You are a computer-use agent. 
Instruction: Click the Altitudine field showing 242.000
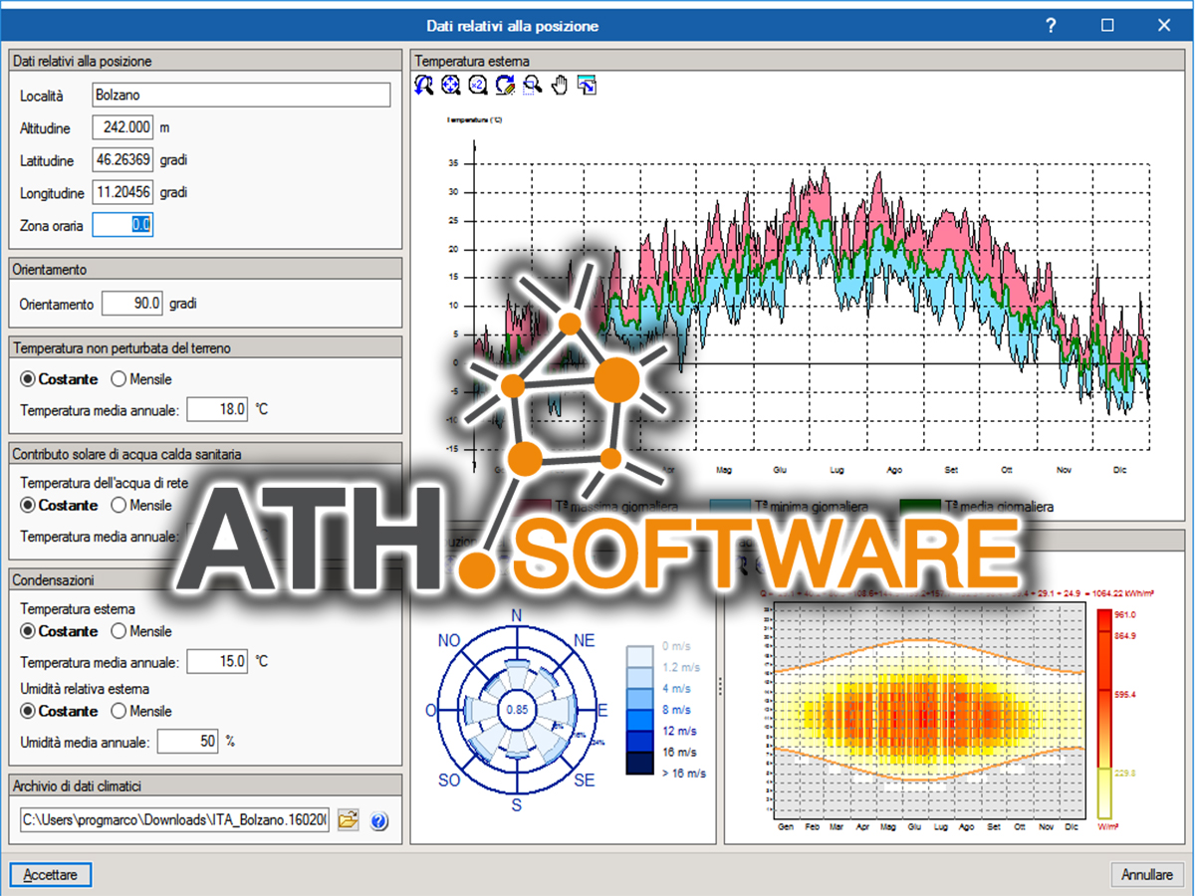(122, 127)
